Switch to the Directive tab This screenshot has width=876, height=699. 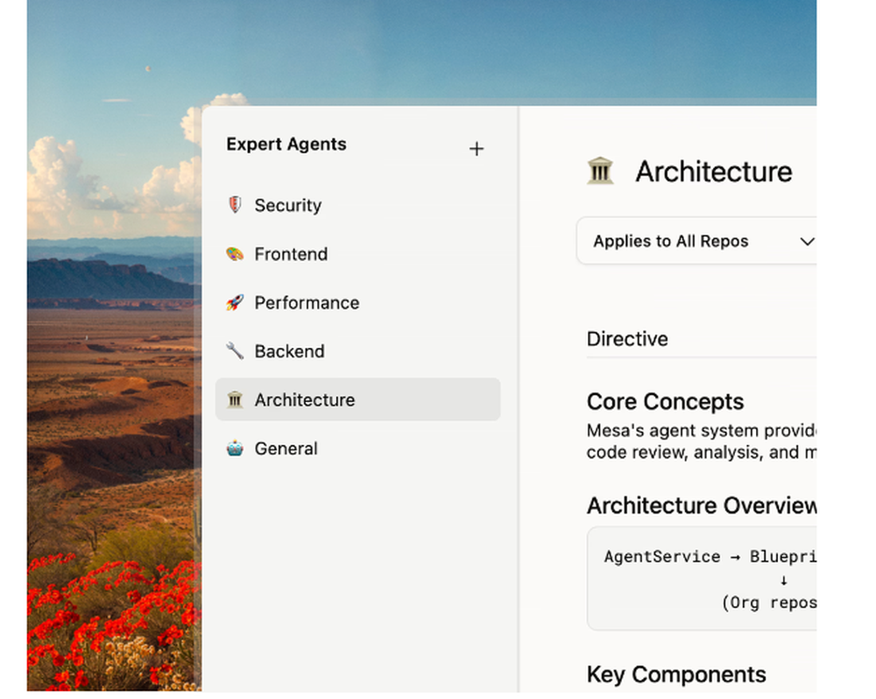coord(627,339)
